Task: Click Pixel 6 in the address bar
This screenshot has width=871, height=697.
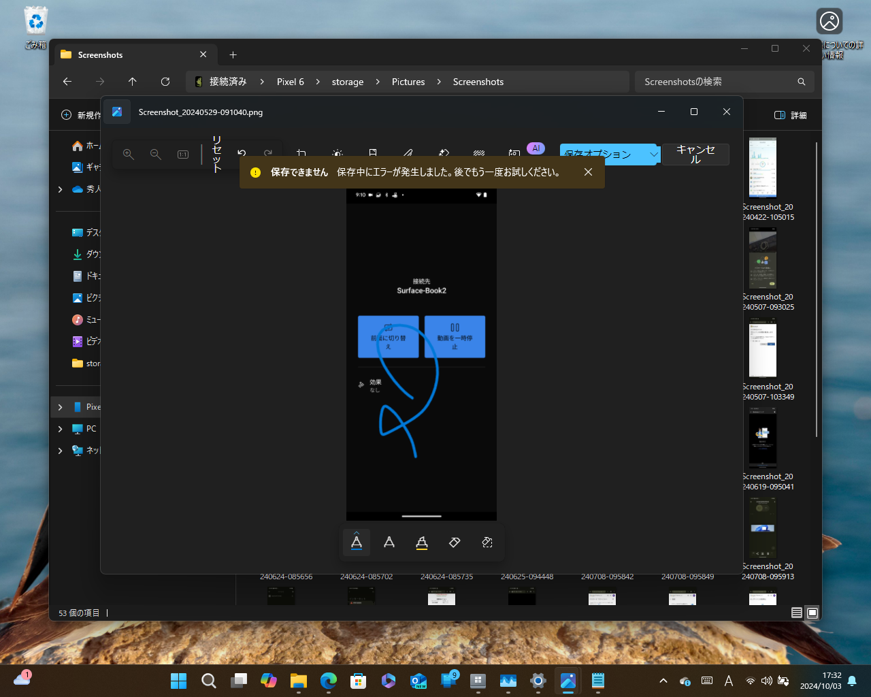Action: point(291,82)
